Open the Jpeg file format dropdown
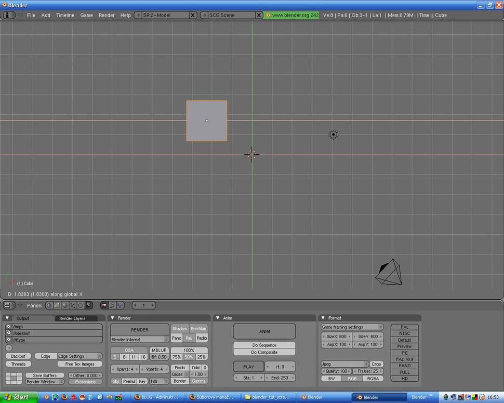The image size is (504, 403). coord(345,364)
